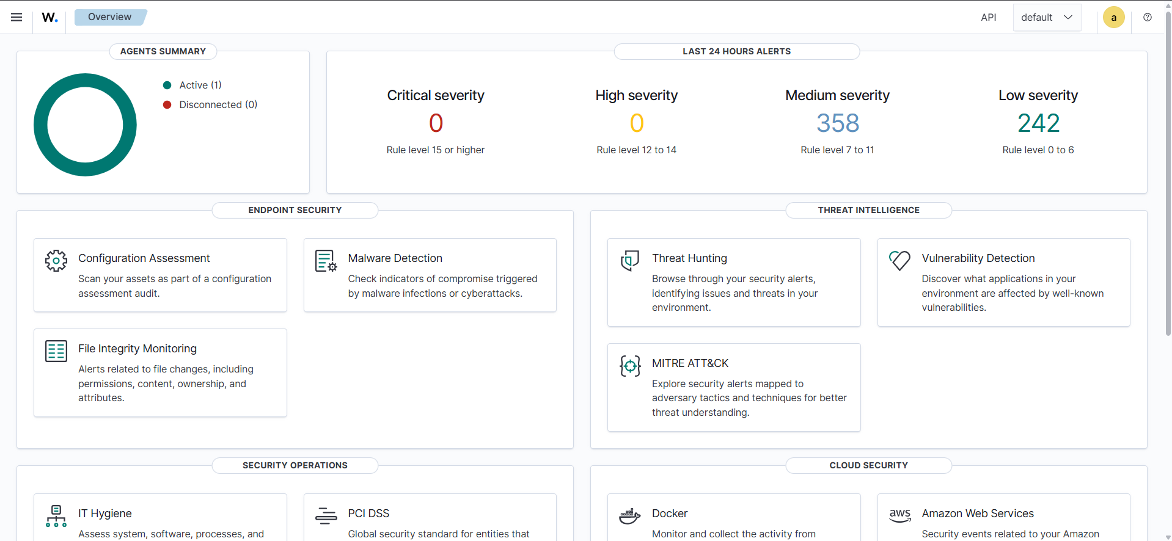Click the Configuration Assessment gear icon

point(56,261)
